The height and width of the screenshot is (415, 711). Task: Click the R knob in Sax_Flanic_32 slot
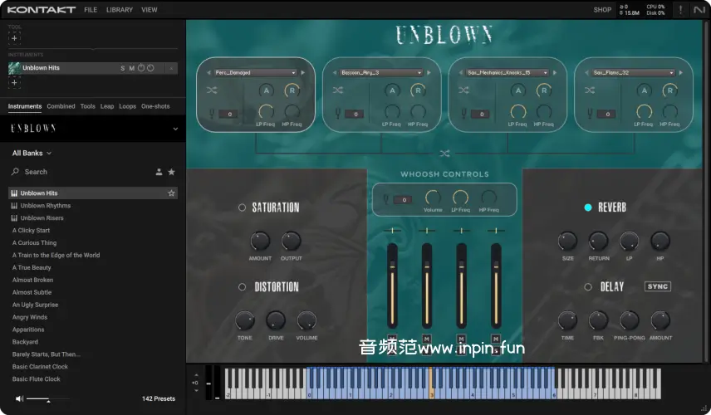coord(669,90)
